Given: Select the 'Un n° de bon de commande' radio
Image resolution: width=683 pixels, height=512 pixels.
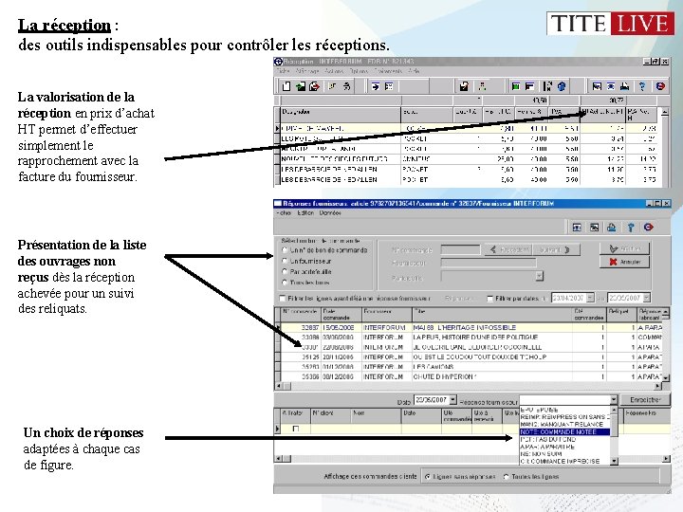Looking at the screenshot, I should pyautogui.click(x=285, y=250).
